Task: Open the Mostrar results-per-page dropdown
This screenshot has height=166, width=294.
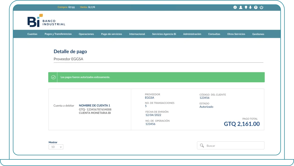Action: (x=56, y=147)
